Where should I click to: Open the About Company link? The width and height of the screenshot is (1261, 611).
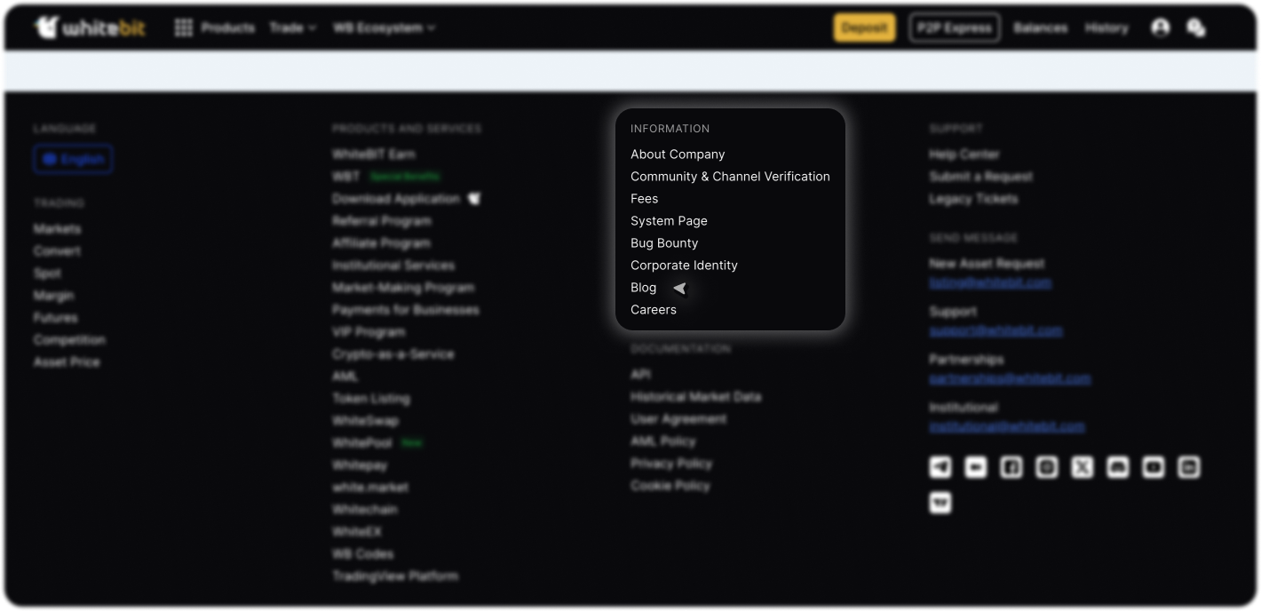tap(678, 155)
